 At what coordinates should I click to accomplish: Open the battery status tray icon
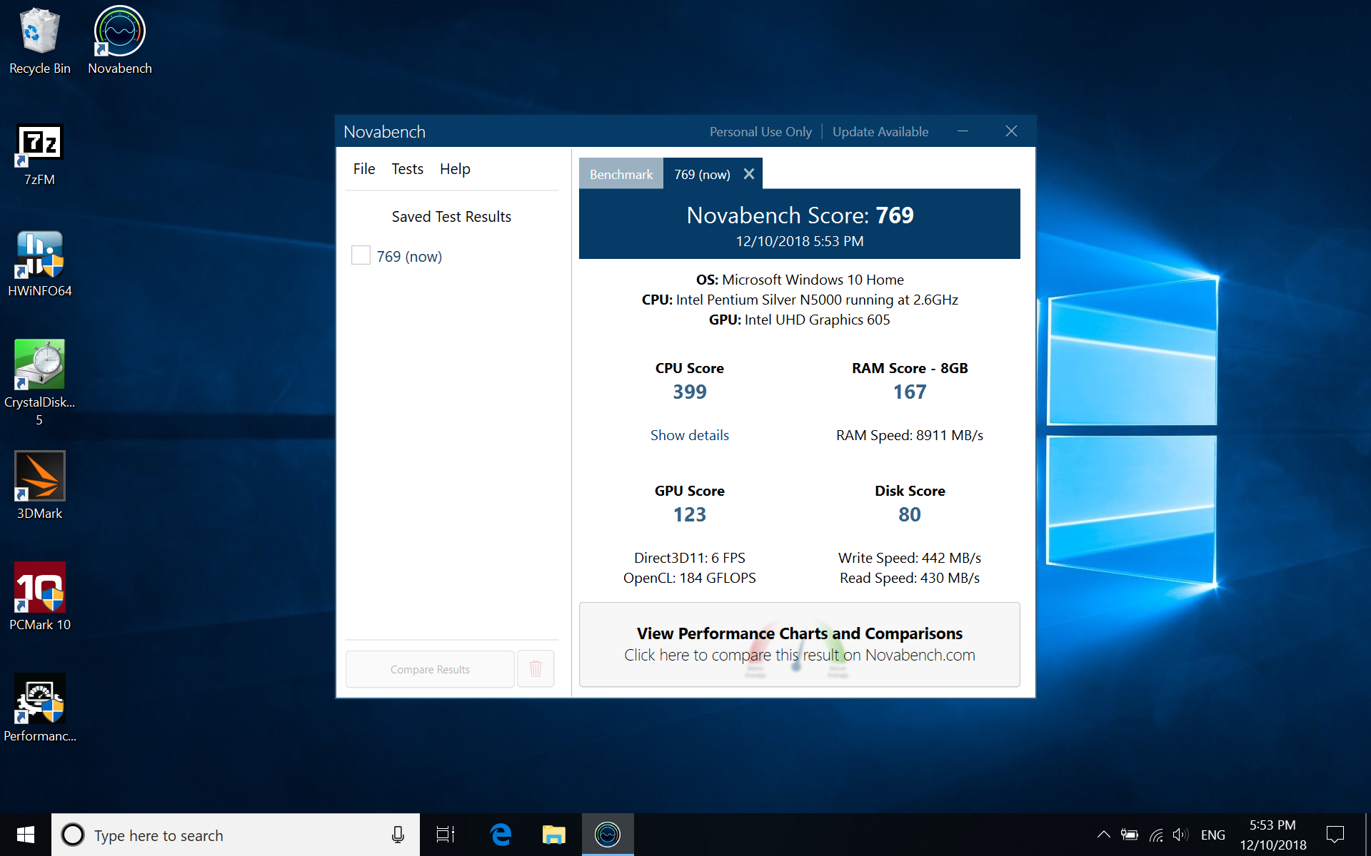(x=1129, y=835)
